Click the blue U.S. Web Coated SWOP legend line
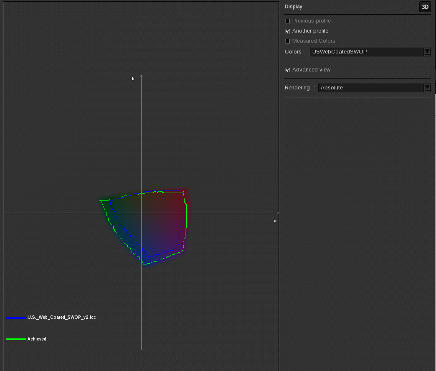 15,318
